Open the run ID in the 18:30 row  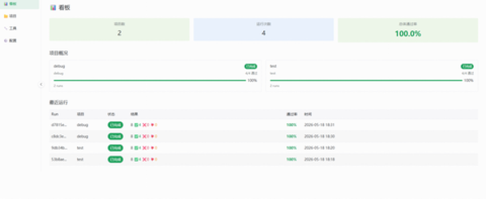coord(58,137)
